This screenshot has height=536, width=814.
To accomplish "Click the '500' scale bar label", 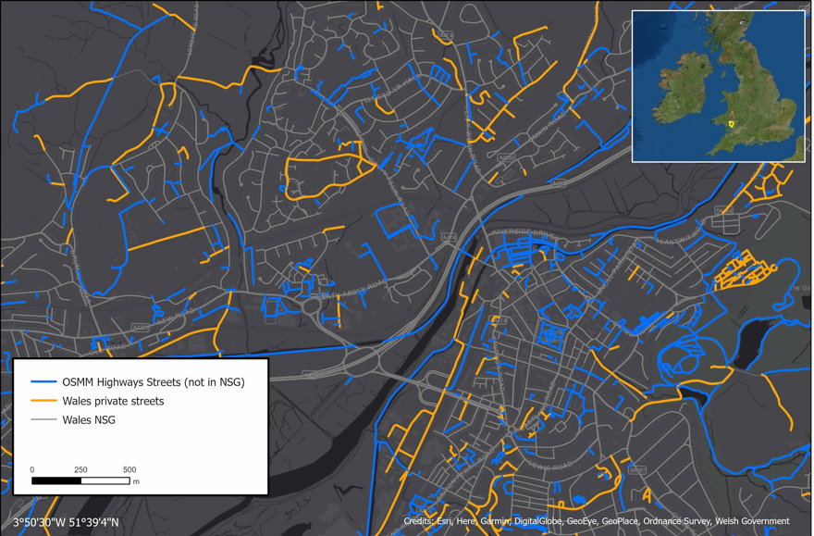I will tap(129, 469).
